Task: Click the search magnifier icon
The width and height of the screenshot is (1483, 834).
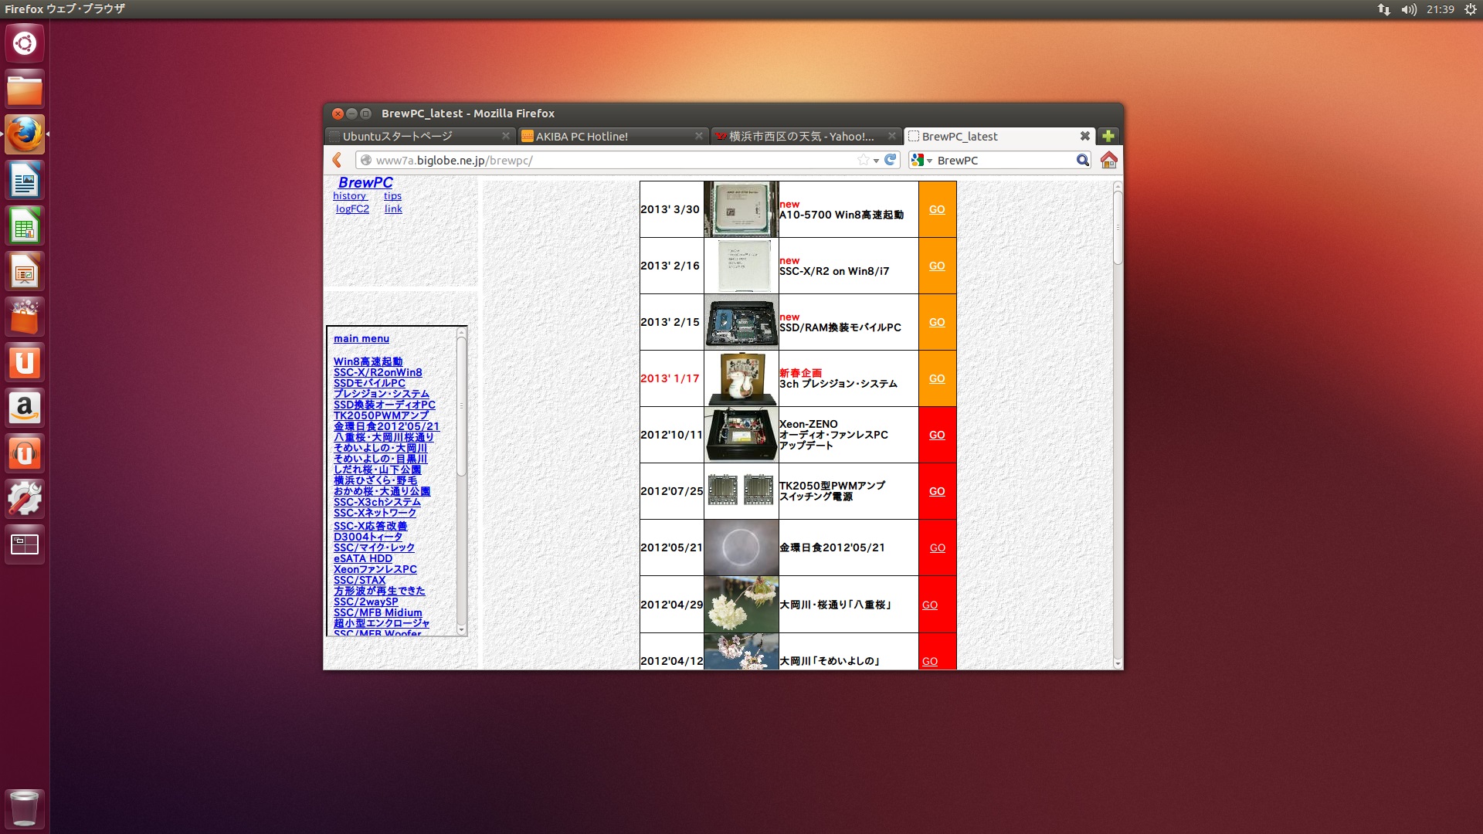Action: point(1082,160)
